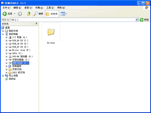Toggle the Folders pane toolbar button
The width and height of the screenshot is (151, 113).
click(52, 14)
